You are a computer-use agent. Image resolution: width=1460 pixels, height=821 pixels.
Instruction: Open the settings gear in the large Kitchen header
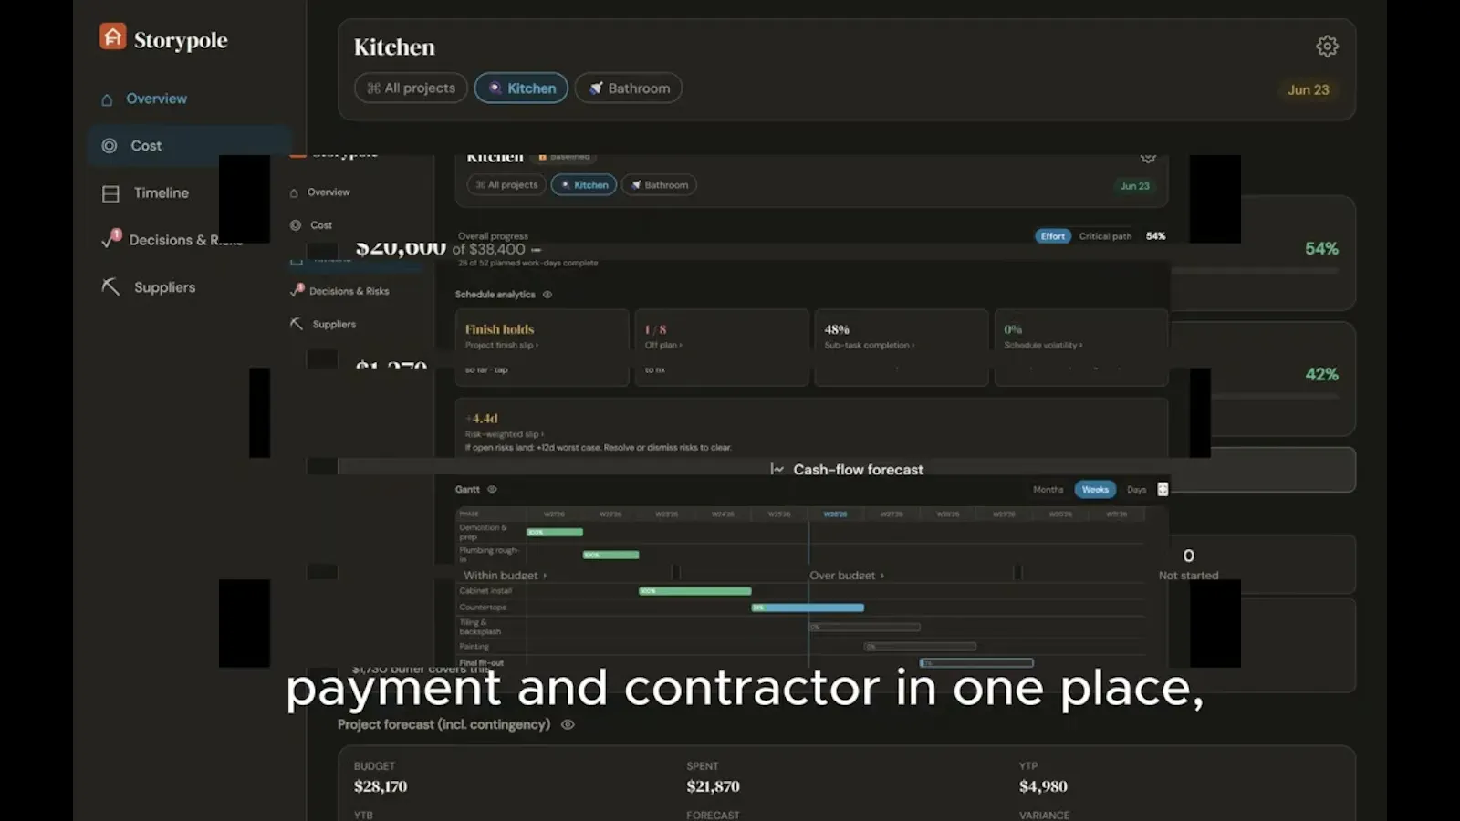(1327, 47)
